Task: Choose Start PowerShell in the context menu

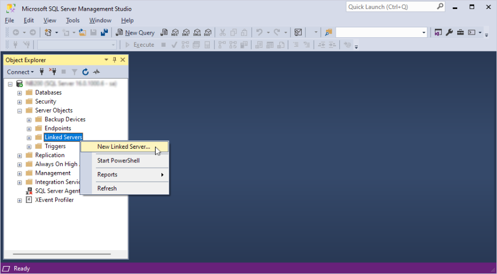Action: (x=118, y=160)
